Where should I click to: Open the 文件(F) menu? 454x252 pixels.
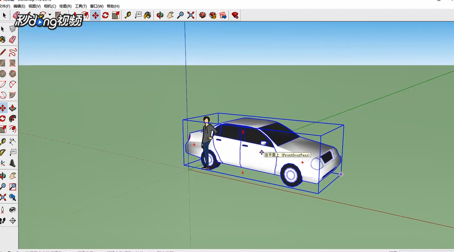coord(5,6)
